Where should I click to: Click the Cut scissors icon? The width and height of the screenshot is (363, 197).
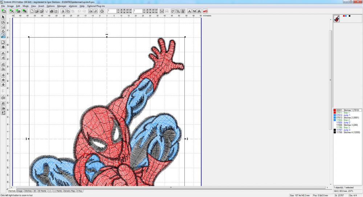pyautogui.click(x=63, y=11)
